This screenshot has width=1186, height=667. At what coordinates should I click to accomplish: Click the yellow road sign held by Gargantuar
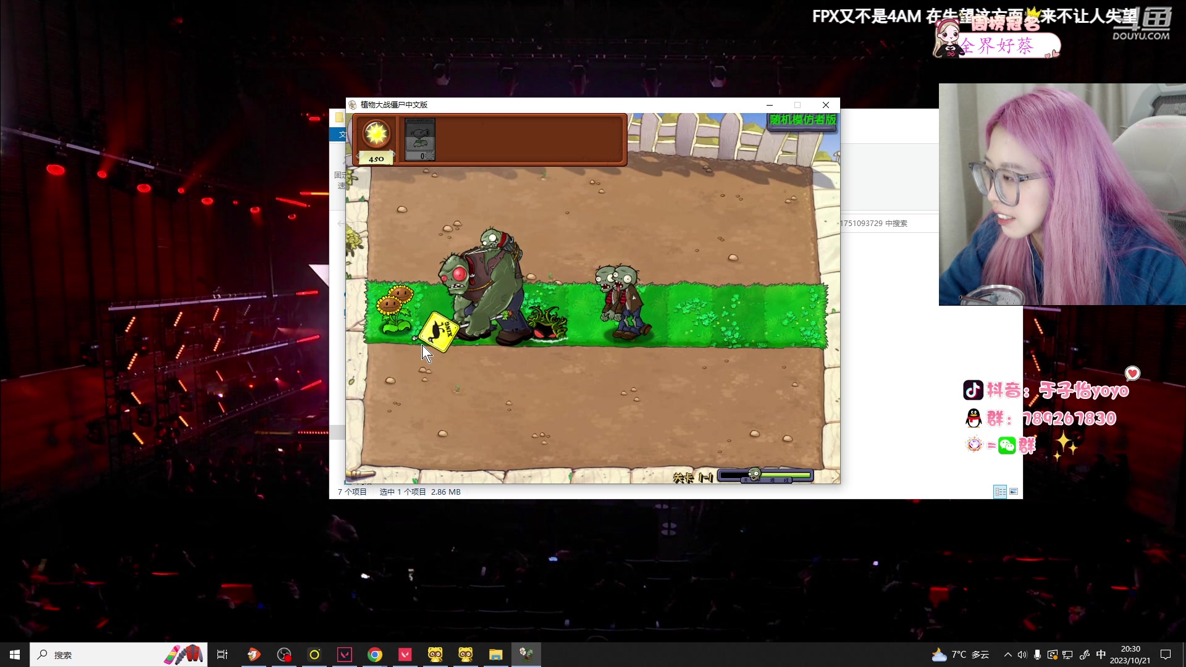[439, 332]
